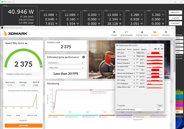The height and width of the screenshot is (129, 184).
Task: Open the 3DMark RESULTS tab
Action: click(155, 33)
